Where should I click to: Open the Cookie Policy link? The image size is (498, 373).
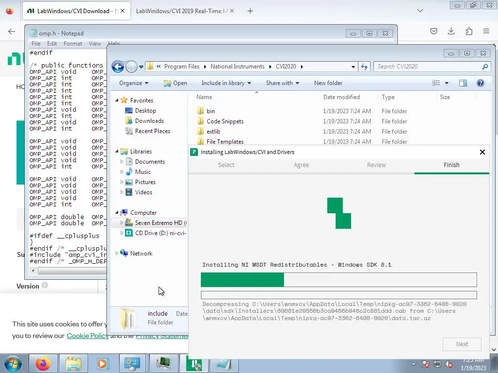click(88, 336)
